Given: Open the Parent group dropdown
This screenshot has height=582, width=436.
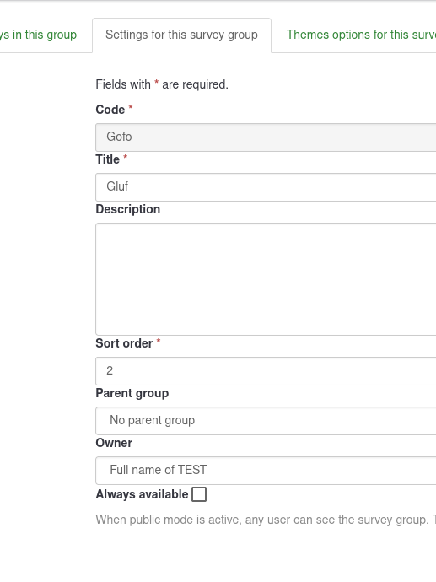Looking at the screenshot, I should tap(266, 421).
